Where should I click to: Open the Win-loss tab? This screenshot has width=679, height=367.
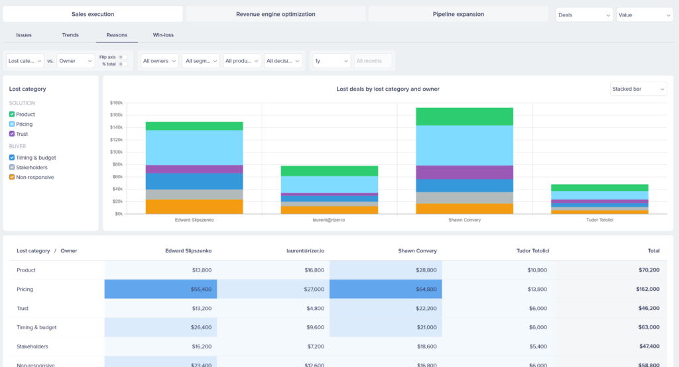163,34
